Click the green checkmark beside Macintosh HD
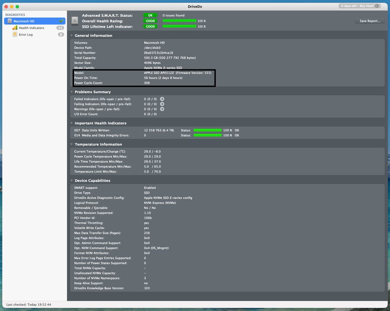 [61, 21]
